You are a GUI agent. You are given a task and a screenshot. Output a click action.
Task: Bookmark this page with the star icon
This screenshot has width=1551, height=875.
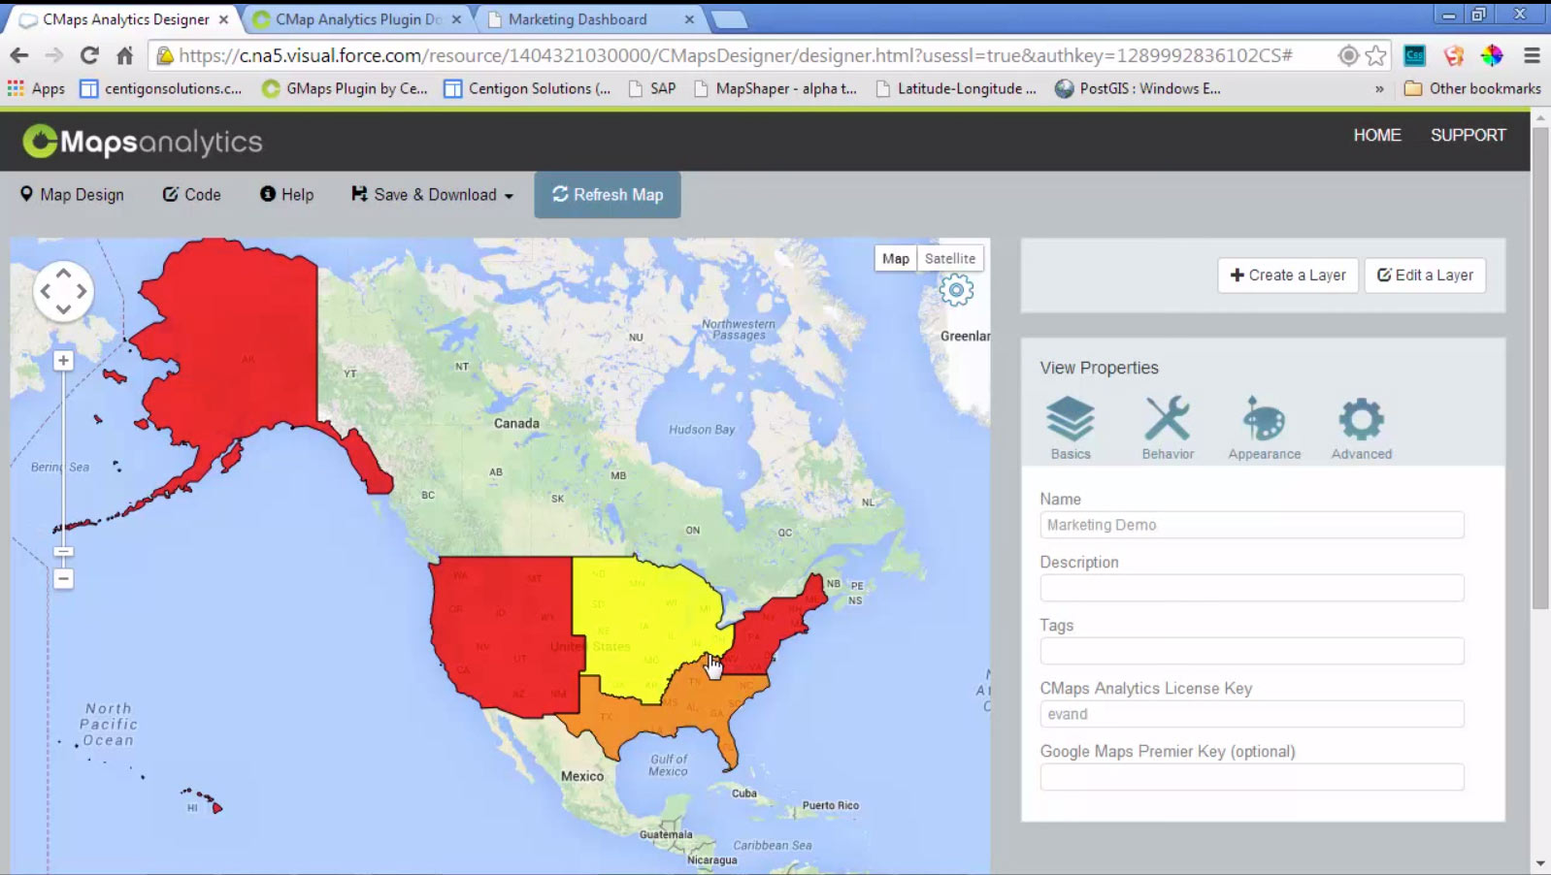[x=1375, y=55]
